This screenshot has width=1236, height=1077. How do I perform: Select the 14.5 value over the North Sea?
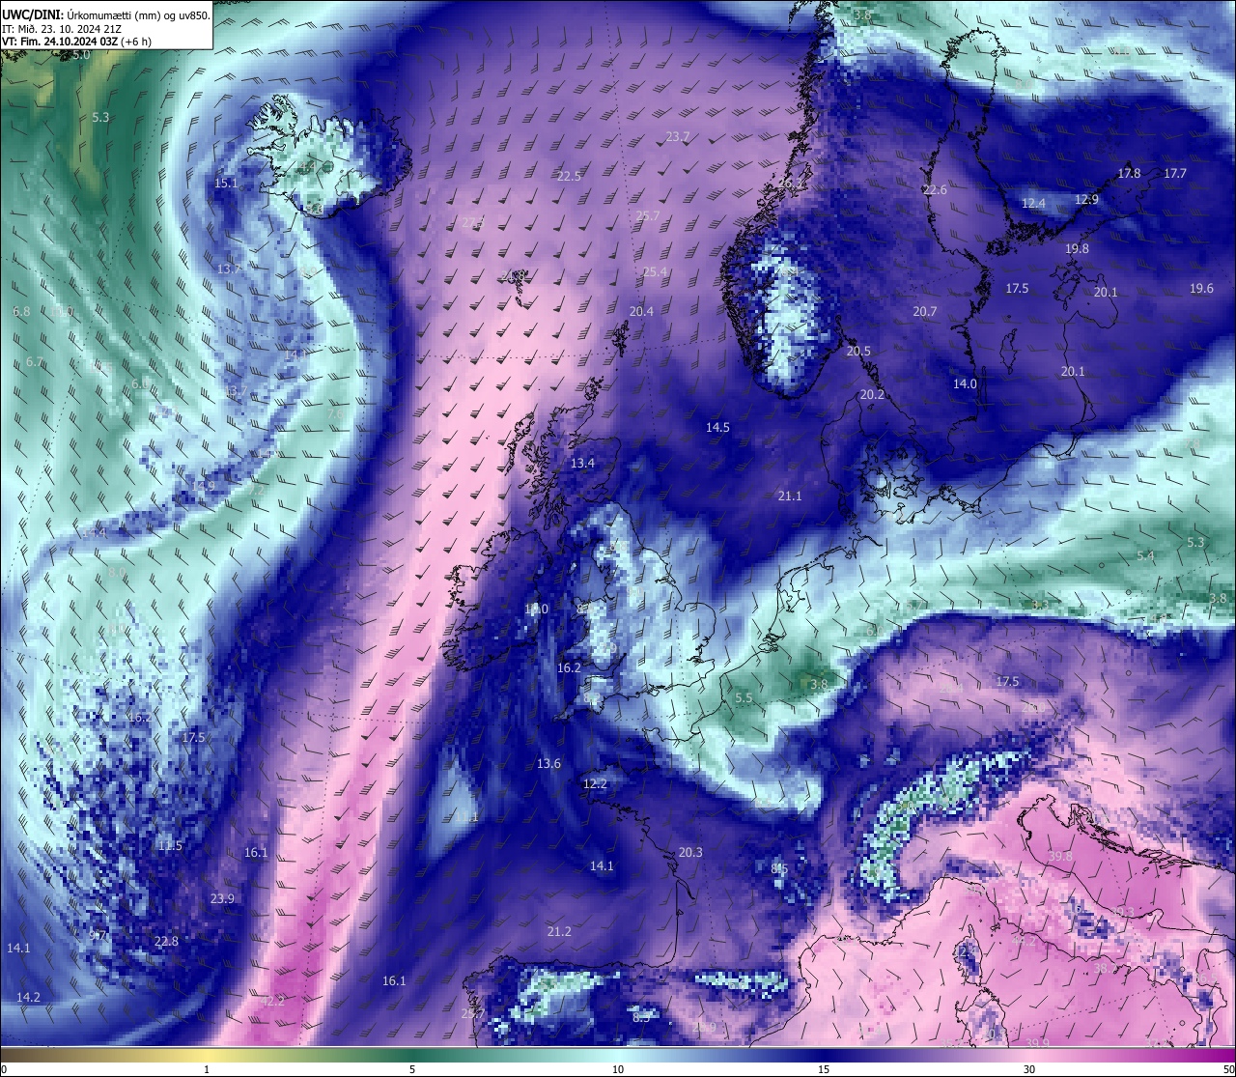click(x=717, y=427)
